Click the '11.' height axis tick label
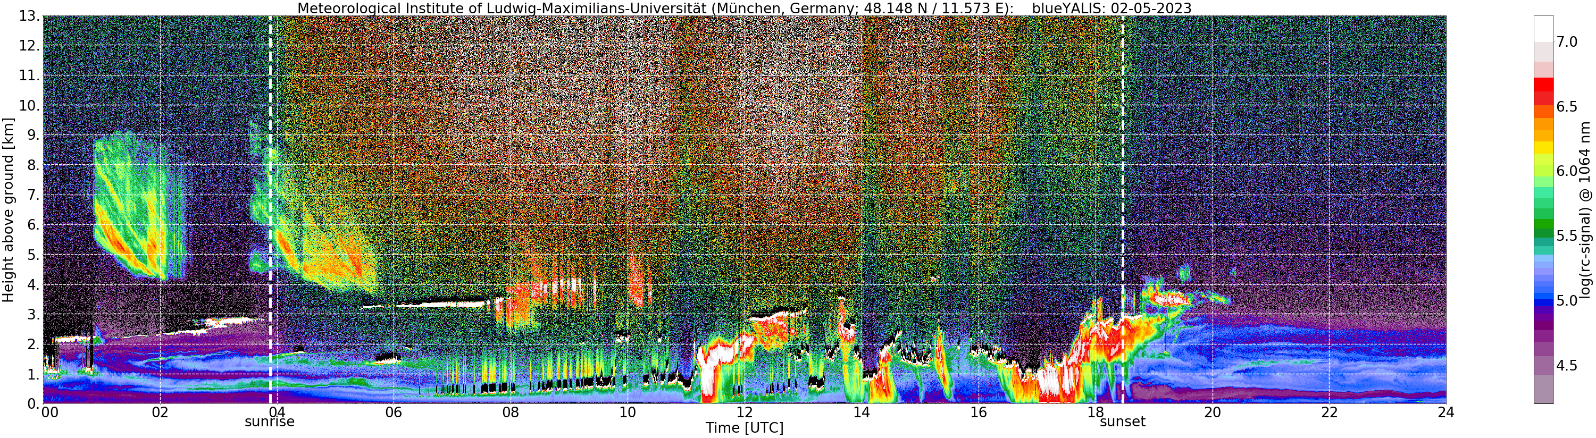Viewport: 1596px width, 438px height. [x=29, y=75]
